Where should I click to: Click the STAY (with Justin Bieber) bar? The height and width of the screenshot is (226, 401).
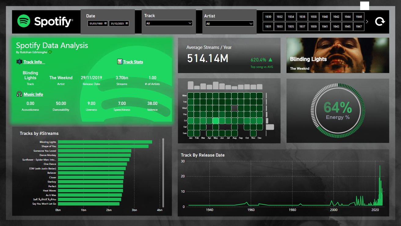92,168
